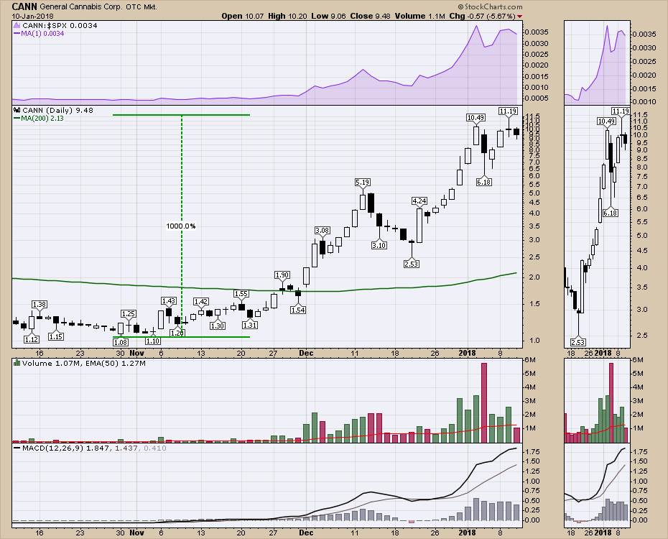
Task: Click the 1.90 price label
Action: (282, 275)
